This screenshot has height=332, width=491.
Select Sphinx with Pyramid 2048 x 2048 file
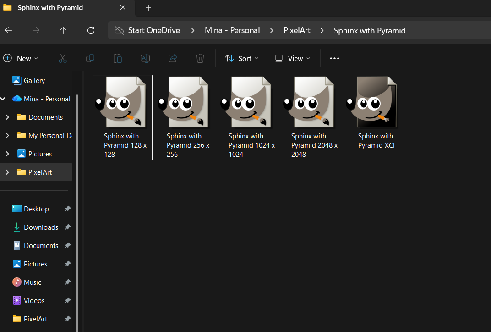click(311, 117)
